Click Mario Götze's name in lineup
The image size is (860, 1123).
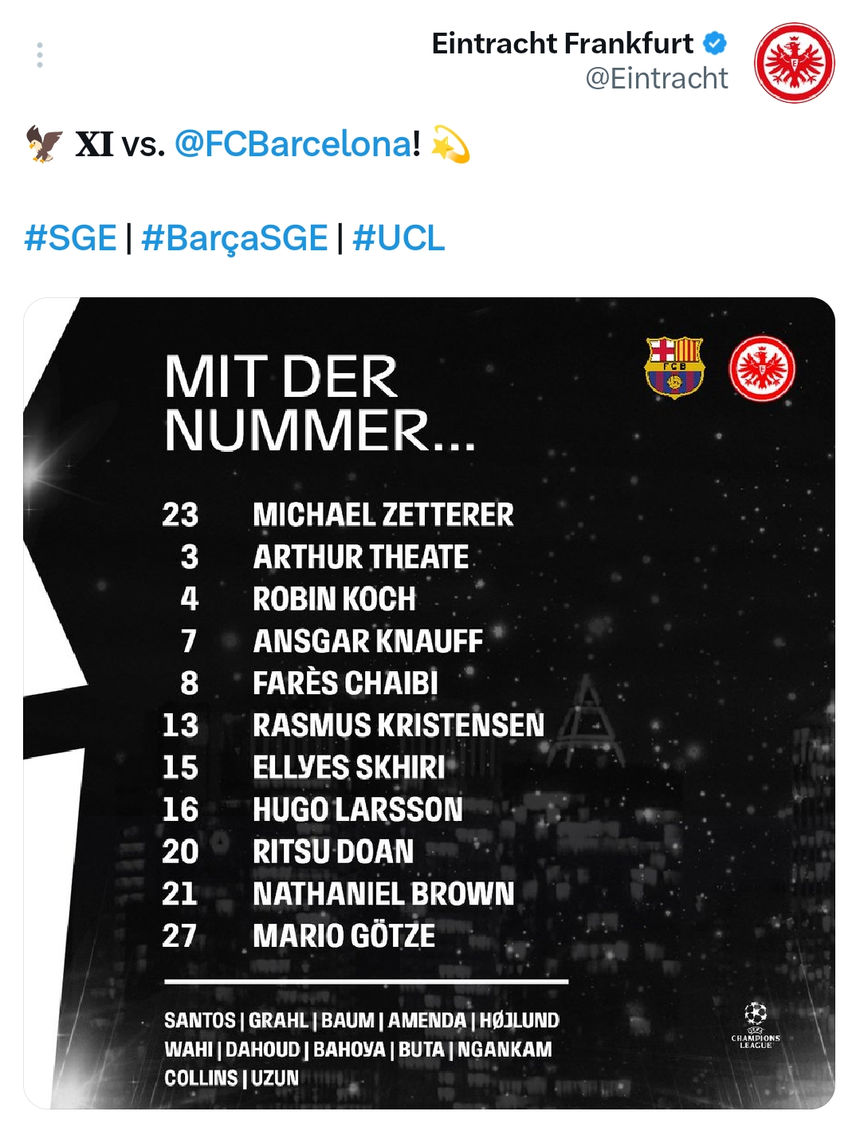tap(344, 936)
